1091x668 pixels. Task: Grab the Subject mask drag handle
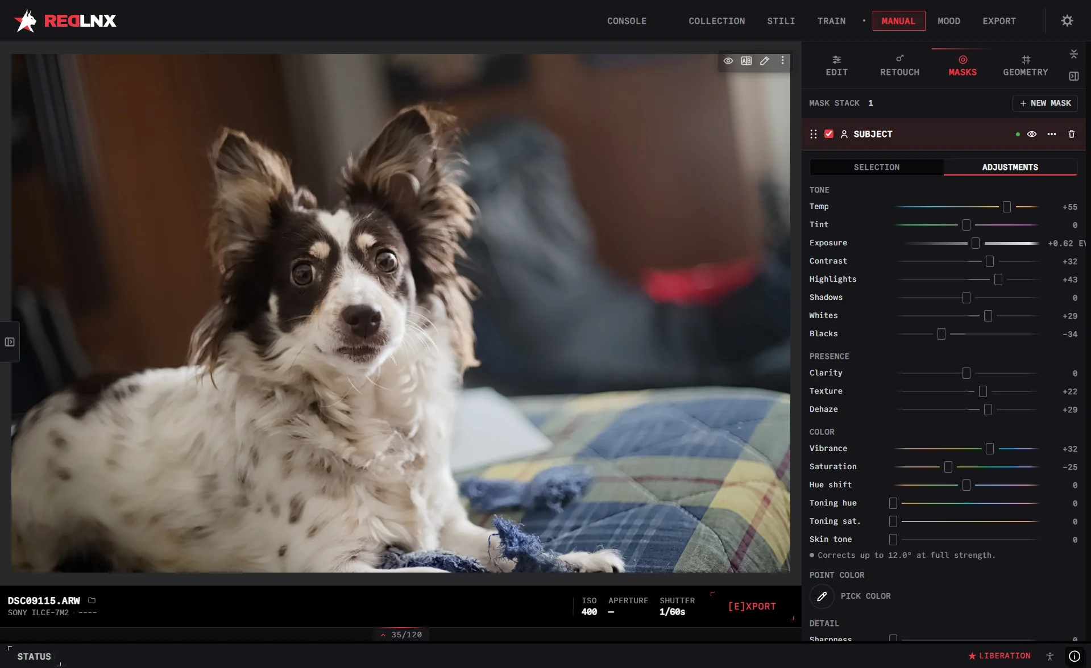coord(814,134)
